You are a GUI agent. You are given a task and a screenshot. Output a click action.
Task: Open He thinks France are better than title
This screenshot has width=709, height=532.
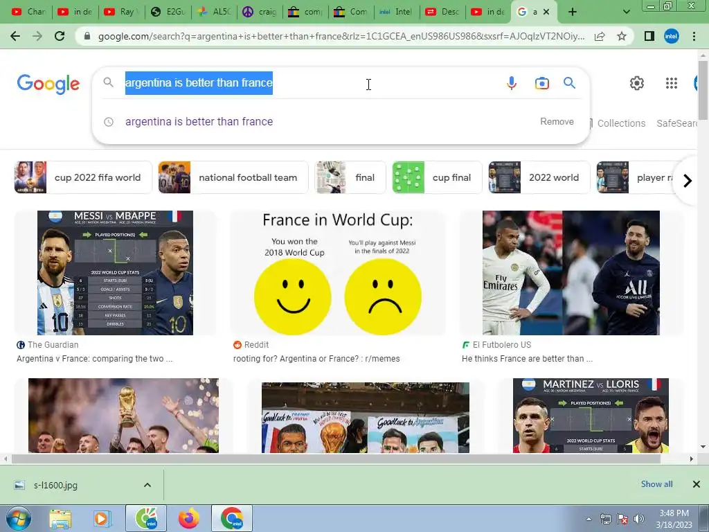point(527,359)
